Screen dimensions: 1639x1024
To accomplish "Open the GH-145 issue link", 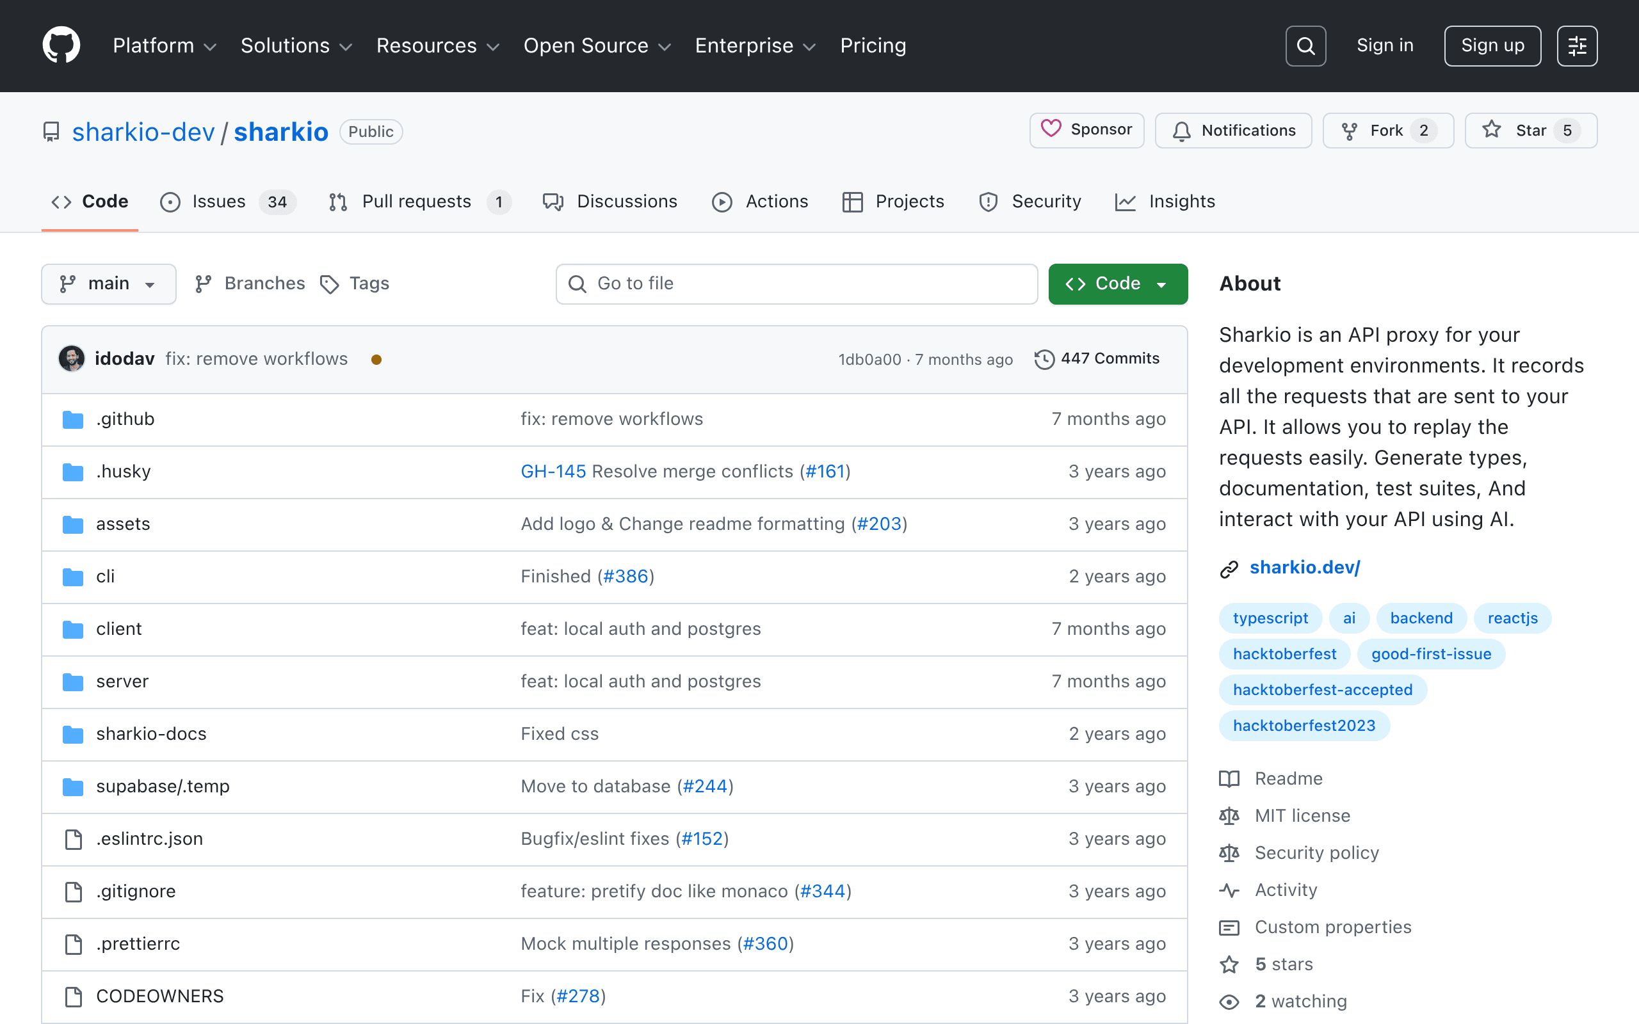I will [x=553, y=472].
